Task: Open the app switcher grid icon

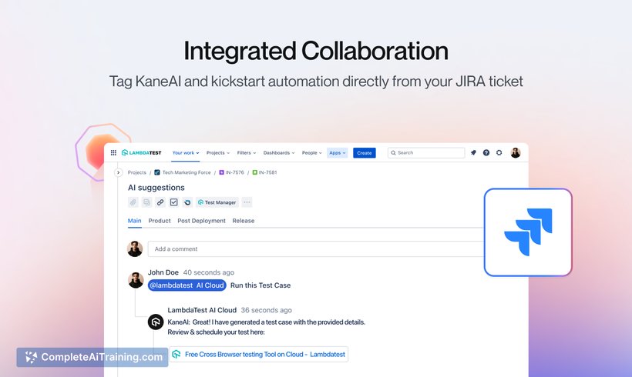Action: pyautogui.click(x=113, y=153)
